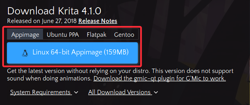Select the Appimage tab

[25, 35]
